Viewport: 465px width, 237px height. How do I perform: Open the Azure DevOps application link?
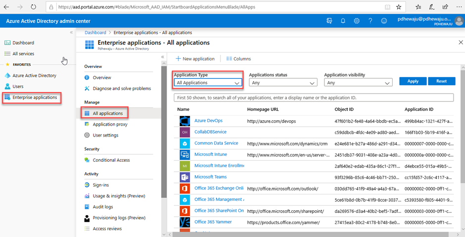coord(208,121)
